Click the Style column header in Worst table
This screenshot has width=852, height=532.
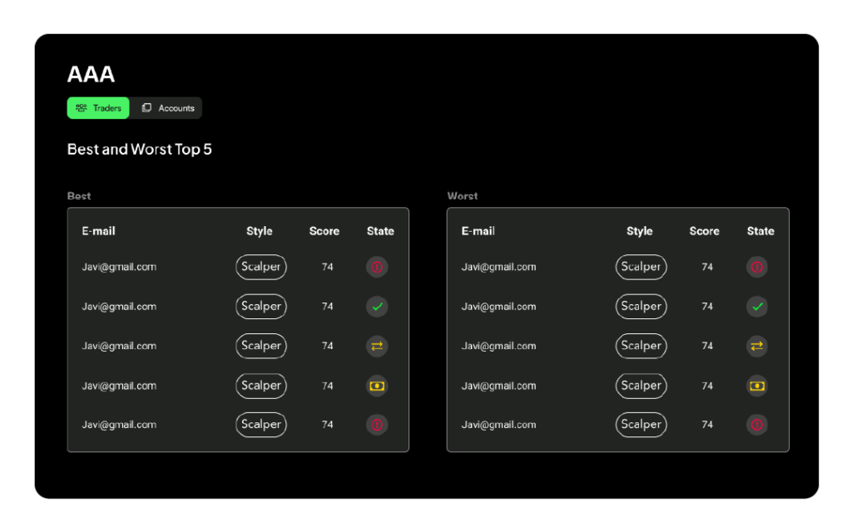pos(639,231)
